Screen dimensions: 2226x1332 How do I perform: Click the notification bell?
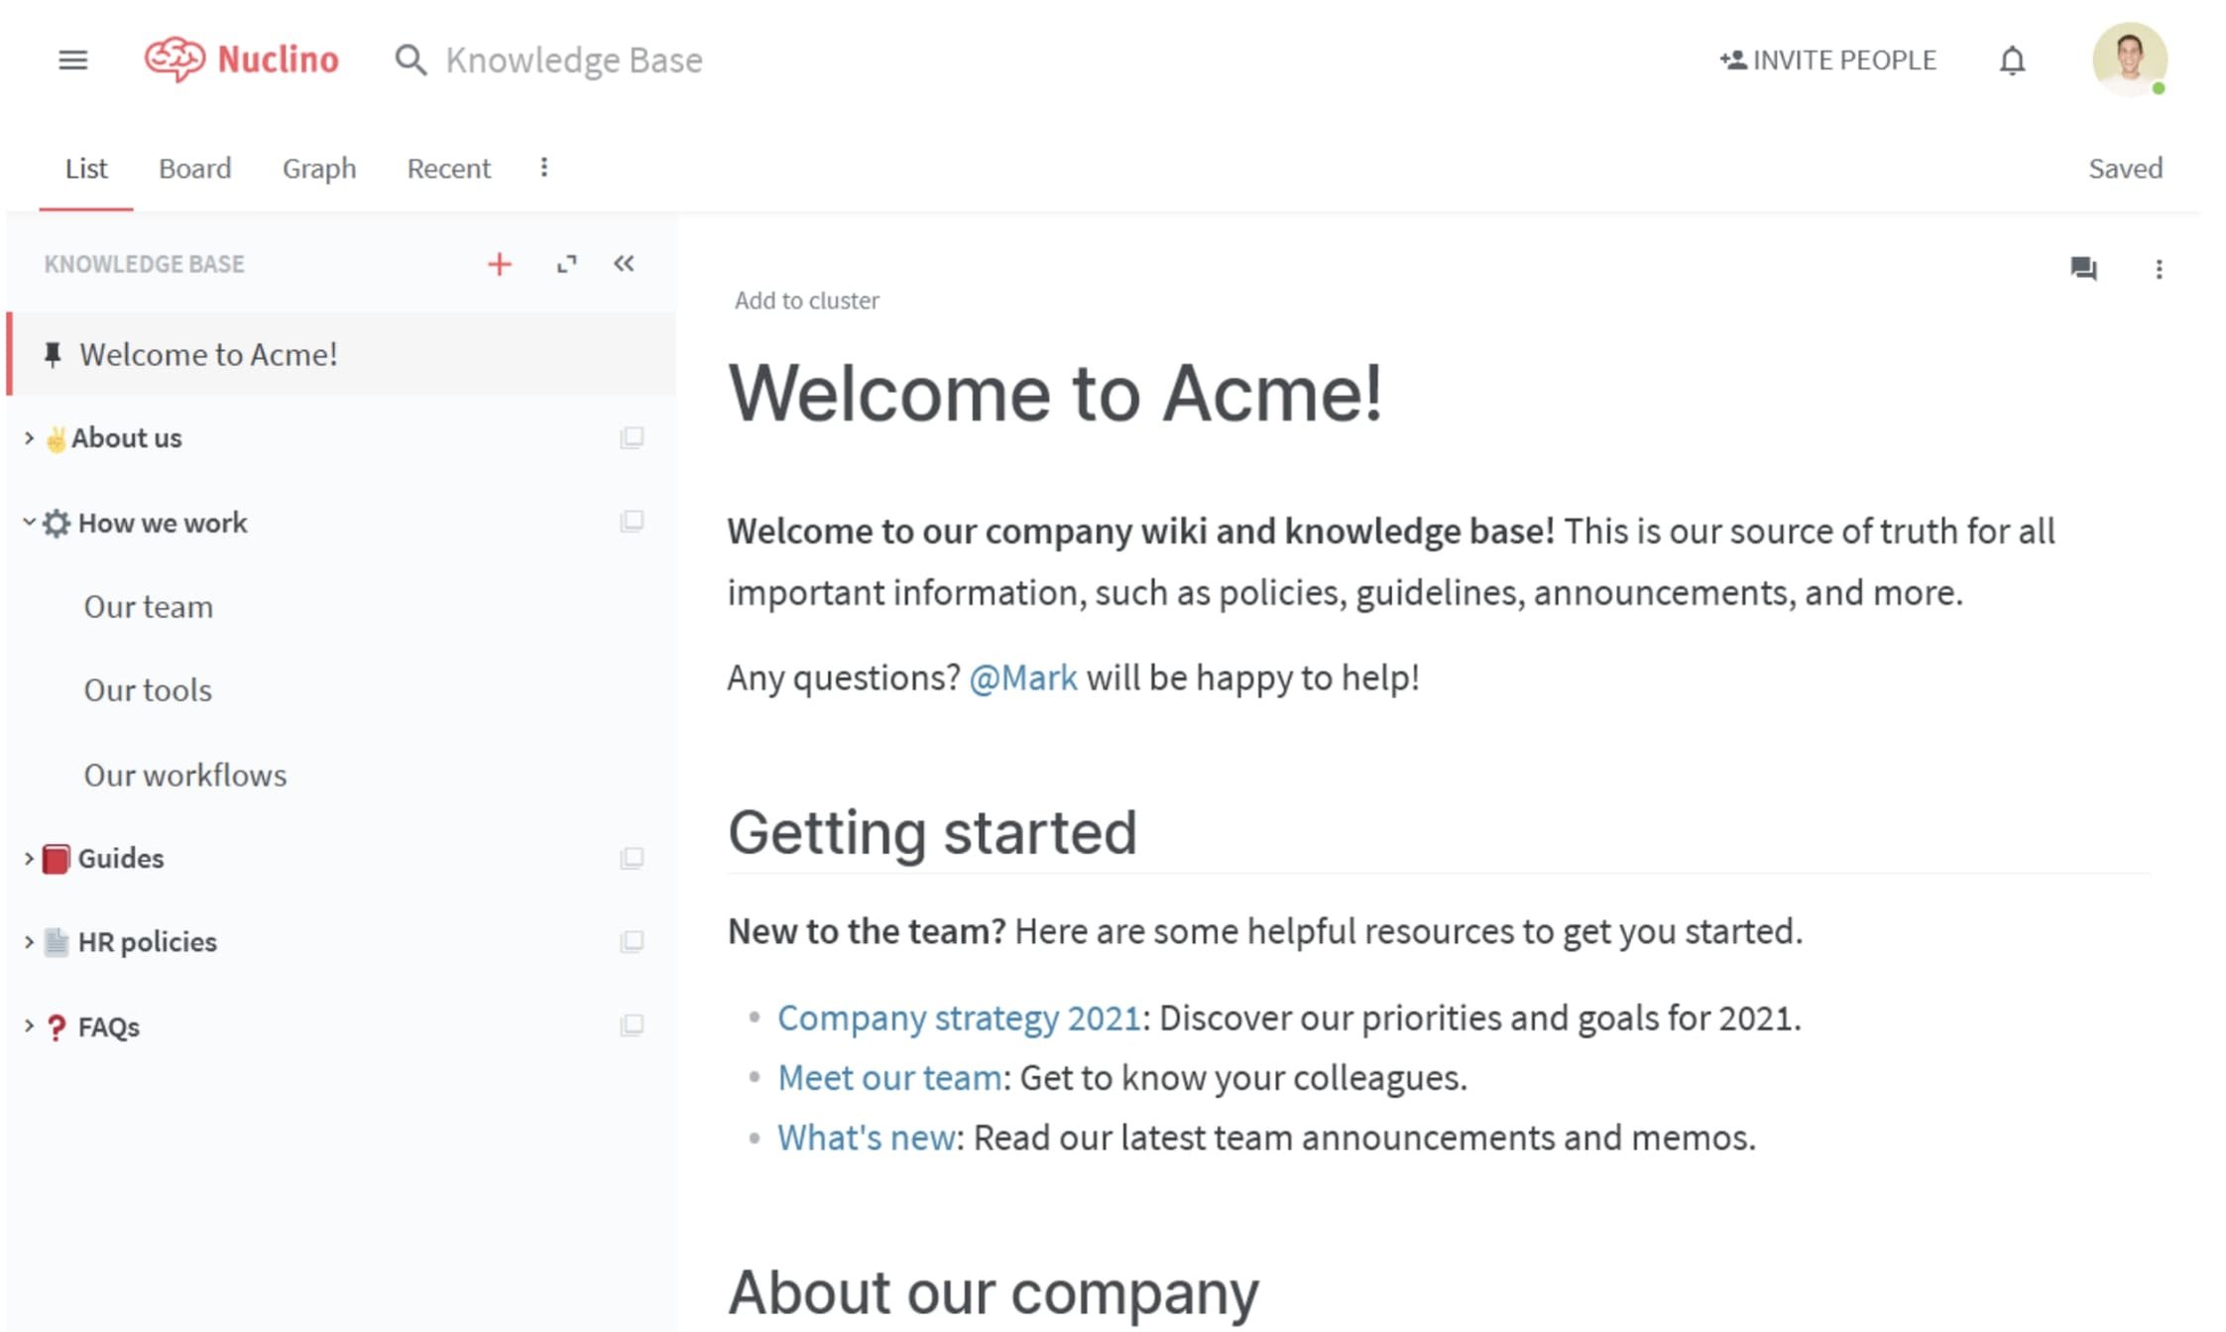(x=2012, y=61)
